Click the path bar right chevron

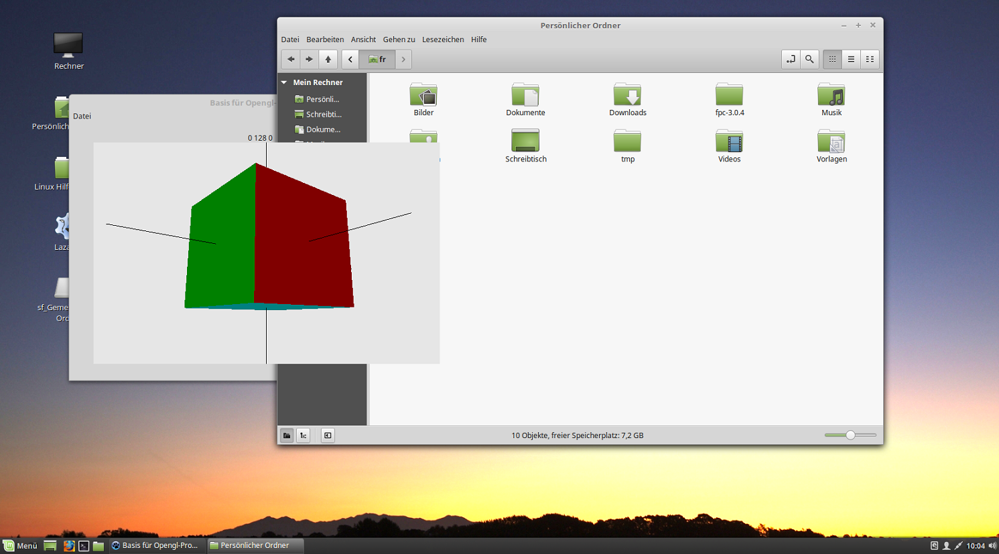(x=403, y=59)
